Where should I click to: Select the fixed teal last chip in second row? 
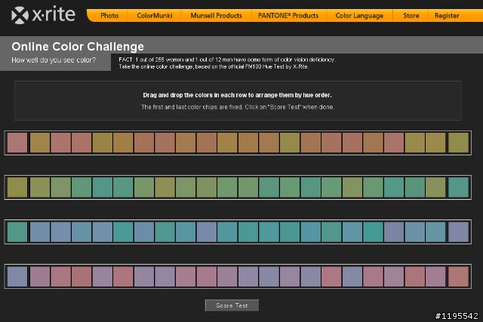pyautogui.click(x=458, y=187)
